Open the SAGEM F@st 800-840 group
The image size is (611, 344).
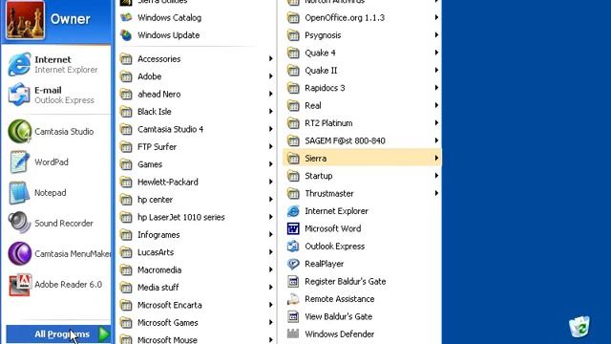click(x=362, y=140)
